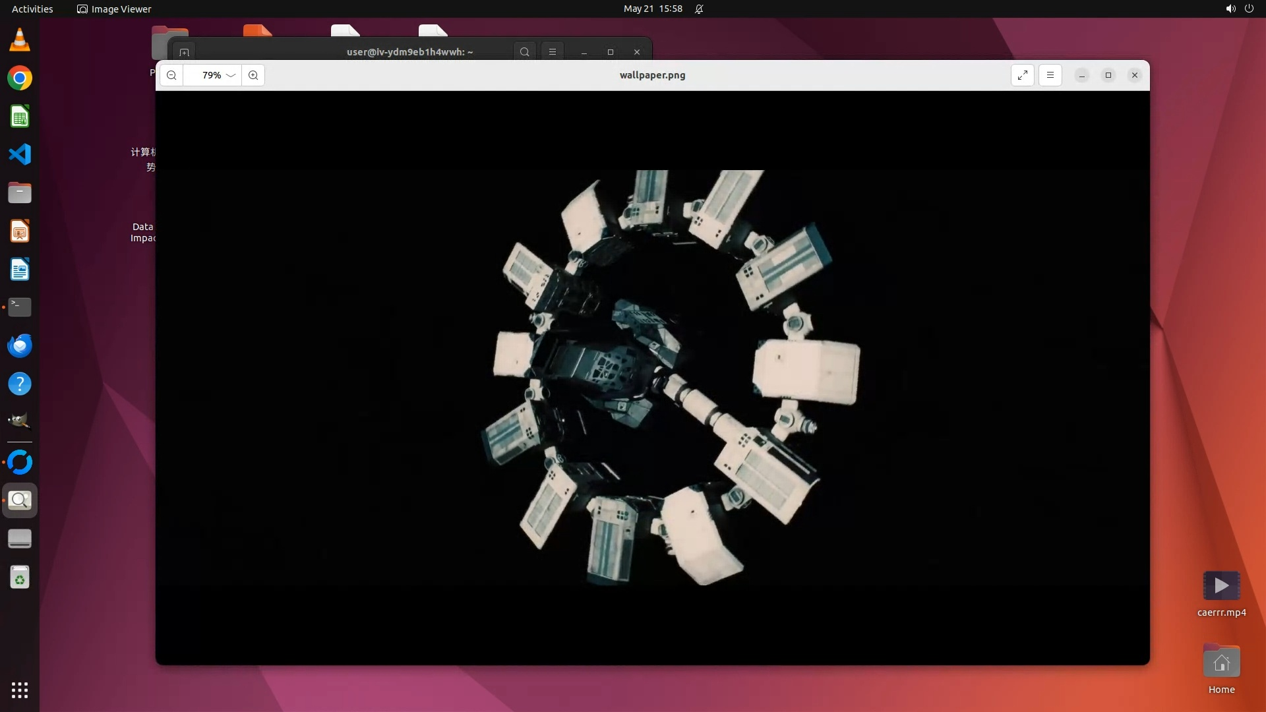This screenshot has height=712, width=1266.
Task: Open the terminal hamburger menu
Action: click(x=553, y=52)
